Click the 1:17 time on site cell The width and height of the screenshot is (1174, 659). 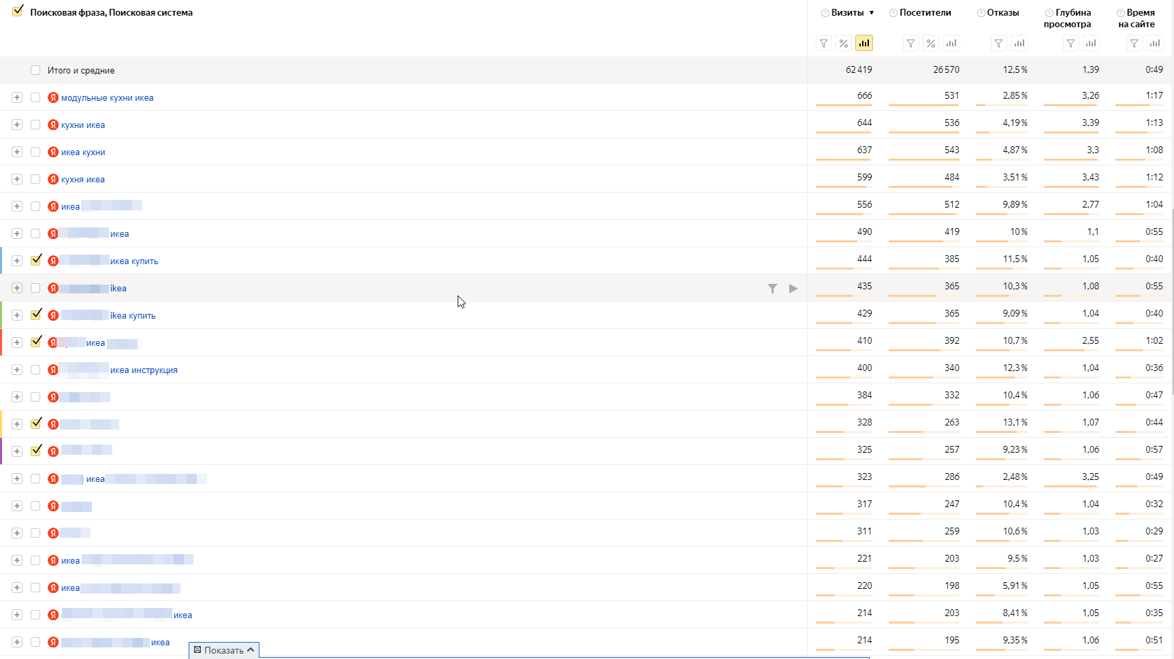[1154, 96]
